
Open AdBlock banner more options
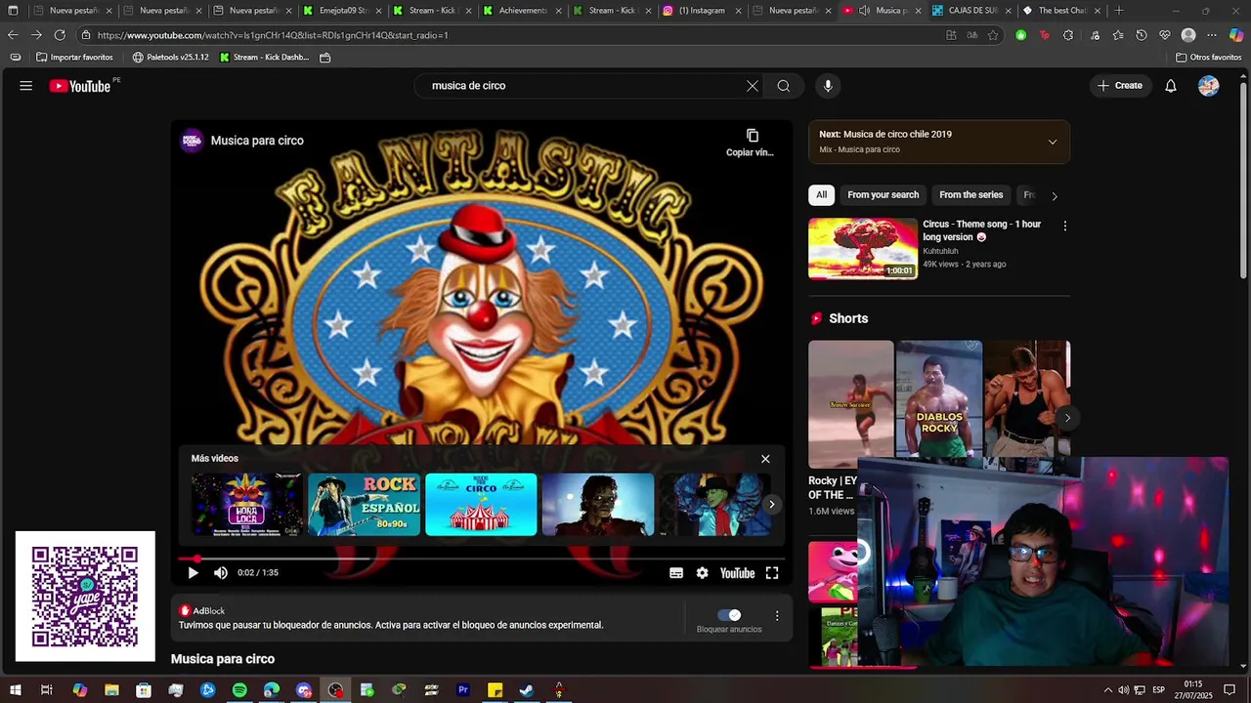coord(777,616)
